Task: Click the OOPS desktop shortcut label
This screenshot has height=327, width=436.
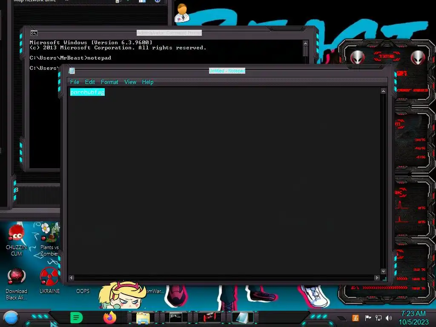Action: point(83,291)
